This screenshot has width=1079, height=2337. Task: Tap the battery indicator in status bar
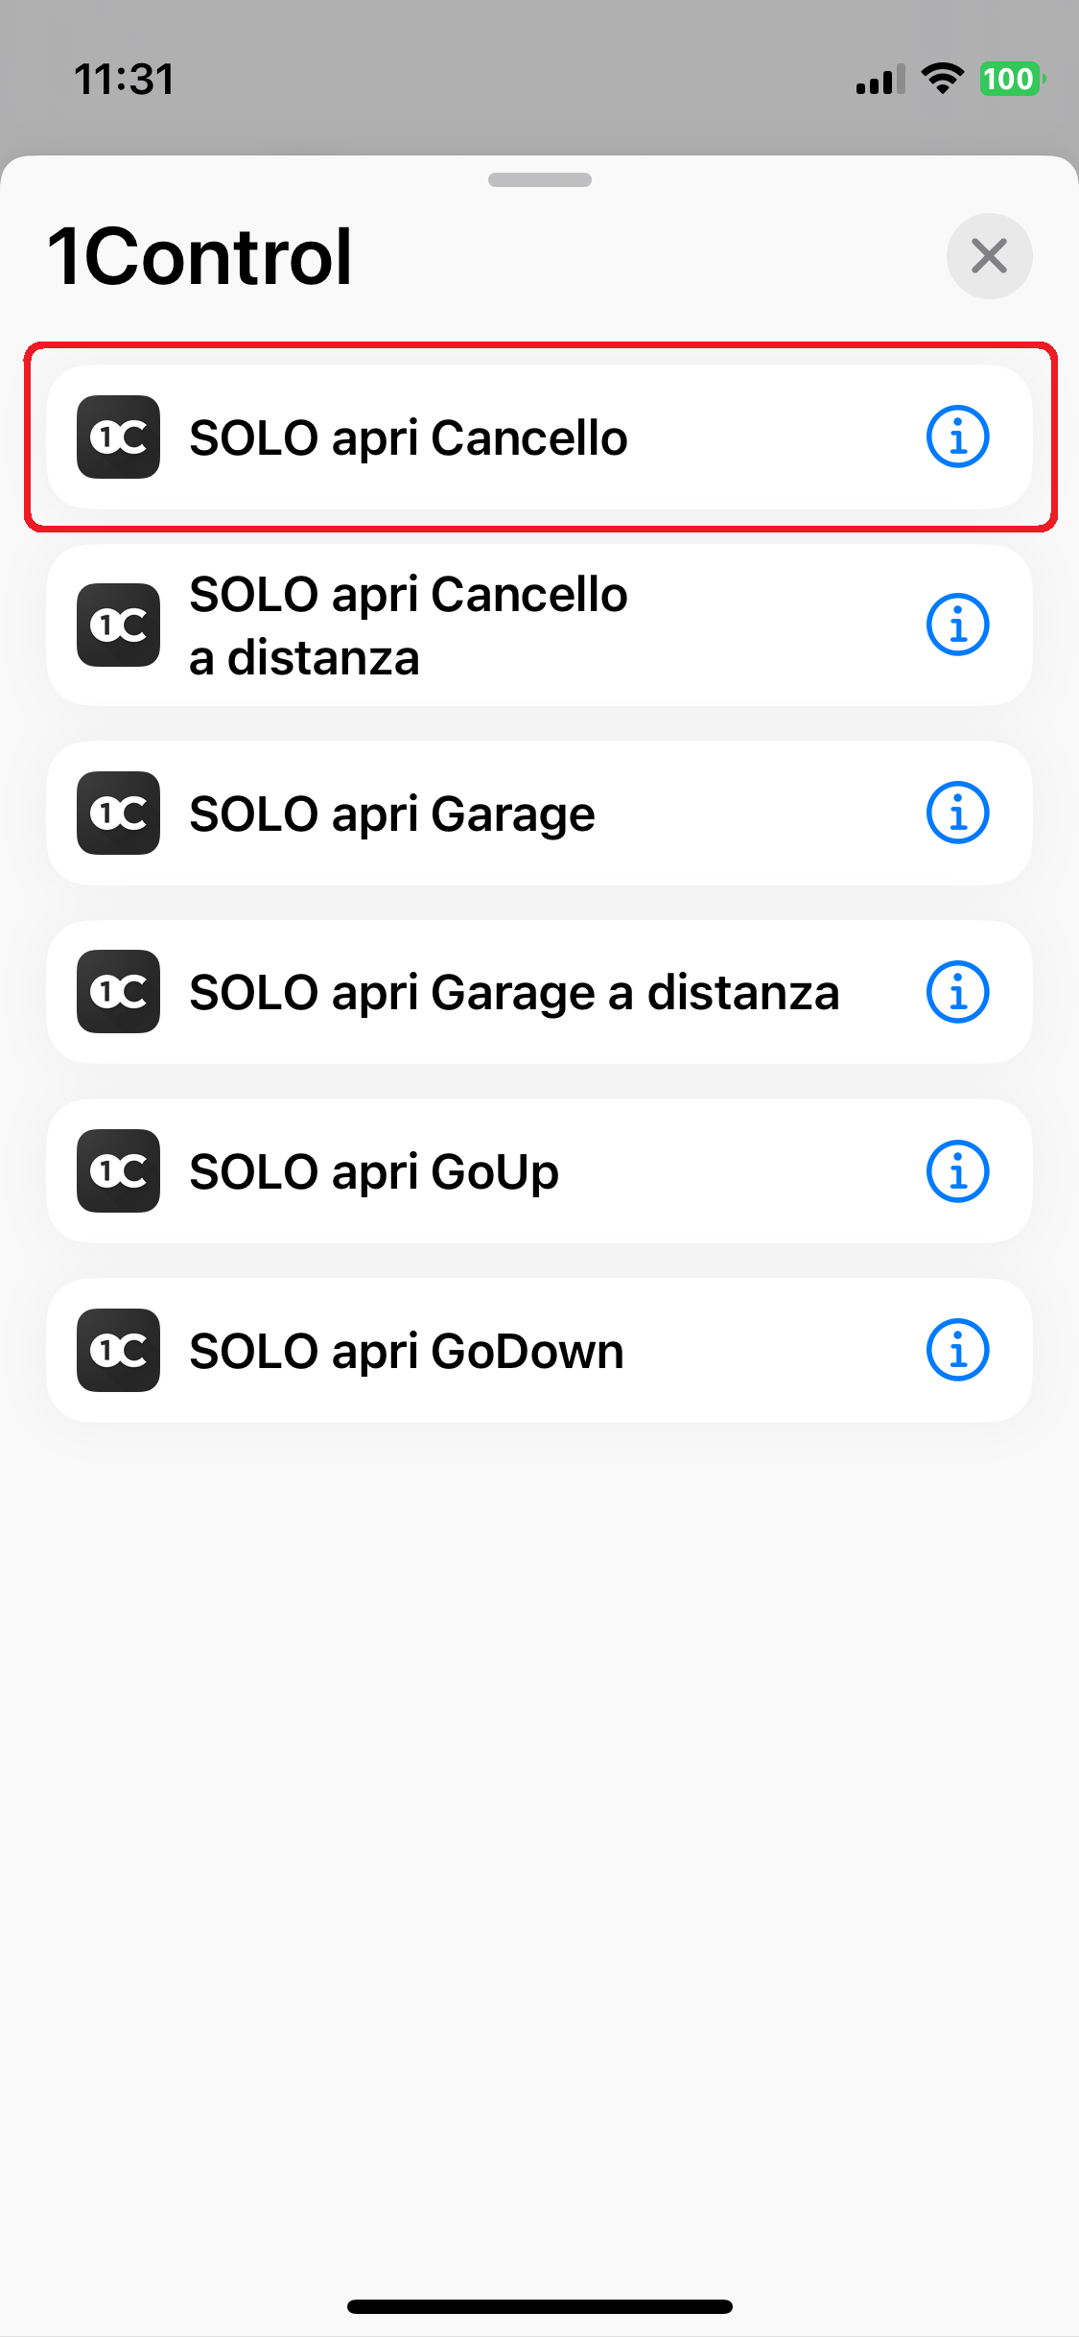click(1010, 79)
